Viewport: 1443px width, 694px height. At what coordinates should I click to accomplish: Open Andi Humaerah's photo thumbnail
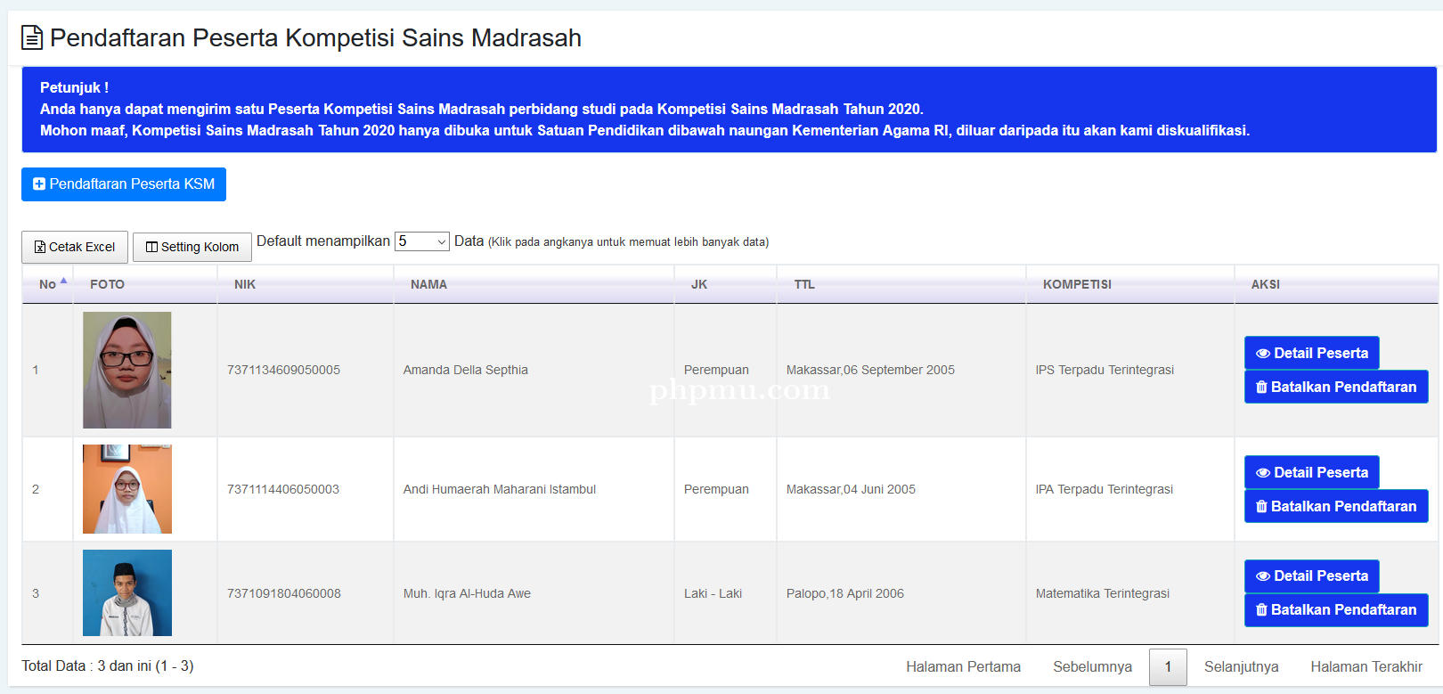click(127, 489)
